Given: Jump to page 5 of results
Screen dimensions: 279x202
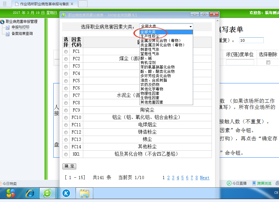Looking at the screenshot, I should pos(182,178).
